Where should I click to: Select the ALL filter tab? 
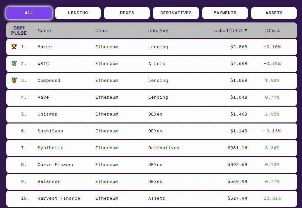[29, 13]
